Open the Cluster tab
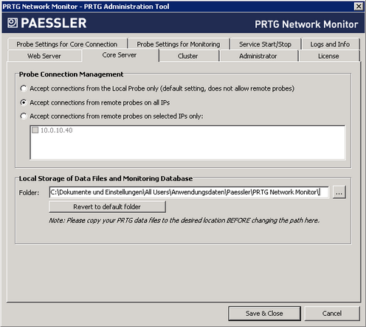Screen dimensions: 366x327 pos(188,56)
